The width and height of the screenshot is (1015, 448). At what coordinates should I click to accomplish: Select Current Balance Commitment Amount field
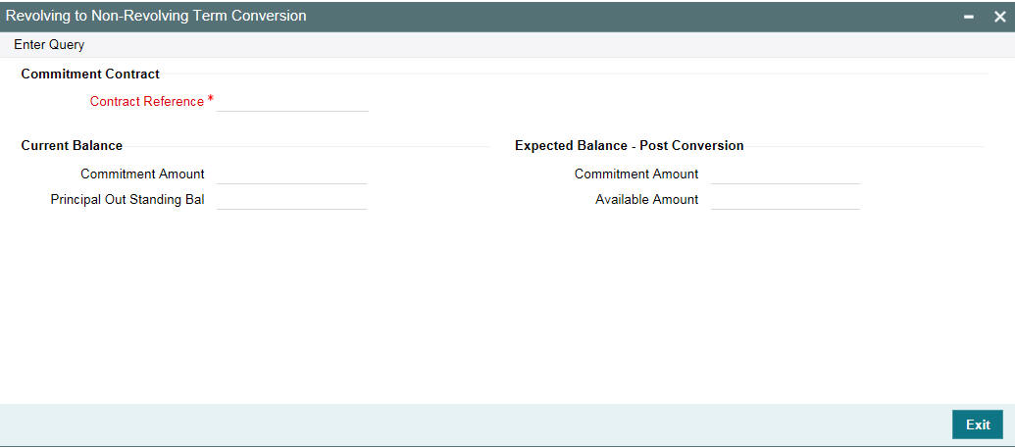tap(292, 174)
